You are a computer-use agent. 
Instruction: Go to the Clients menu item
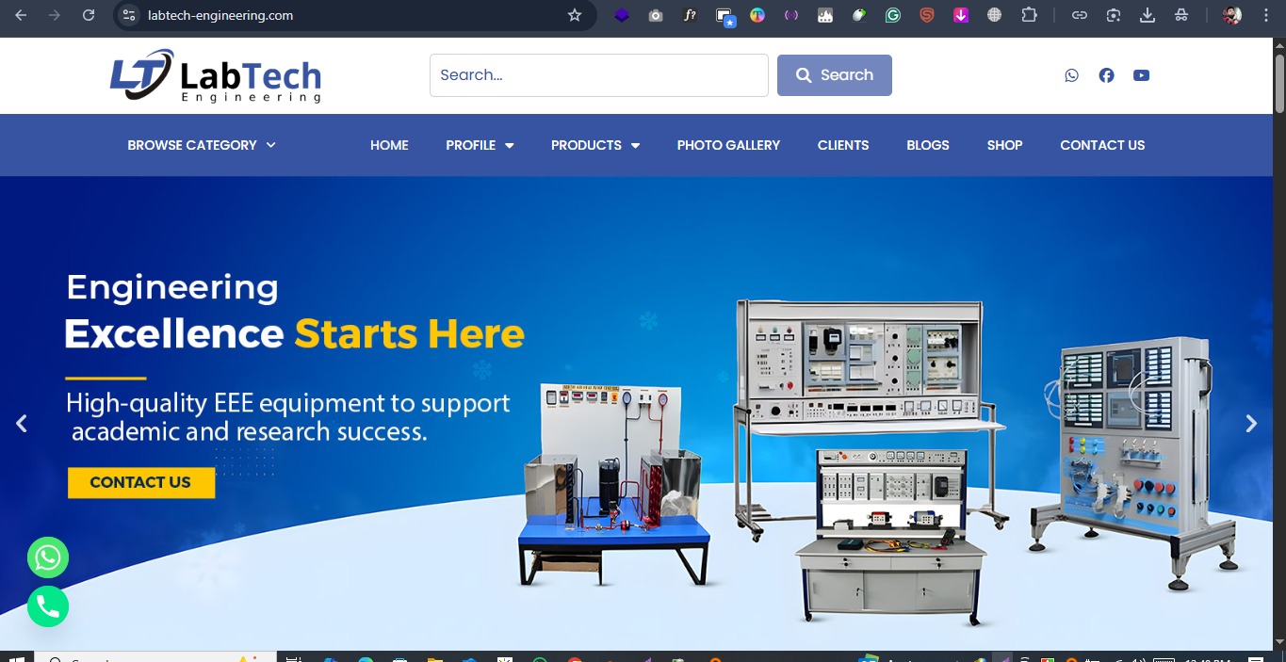(842, 145)
